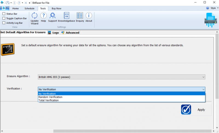
Task: Click the BitRaser shredder logo
Action: [x=211, y=20]
